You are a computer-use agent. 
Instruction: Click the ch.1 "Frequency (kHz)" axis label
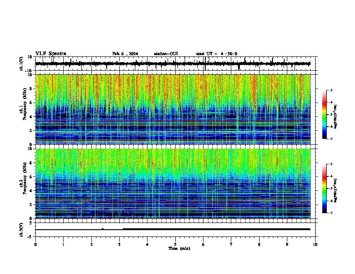click(x=24, y=104)
